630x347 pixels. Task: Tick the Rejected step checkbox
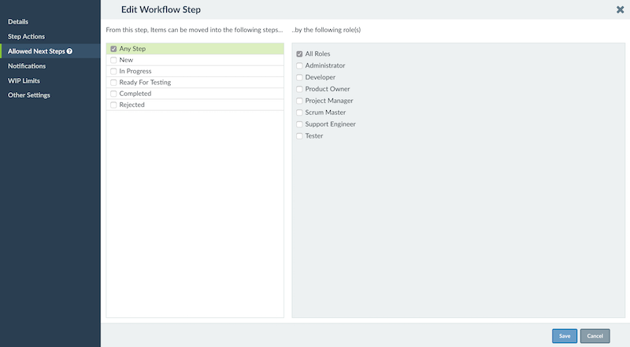(x=113, y=105)
